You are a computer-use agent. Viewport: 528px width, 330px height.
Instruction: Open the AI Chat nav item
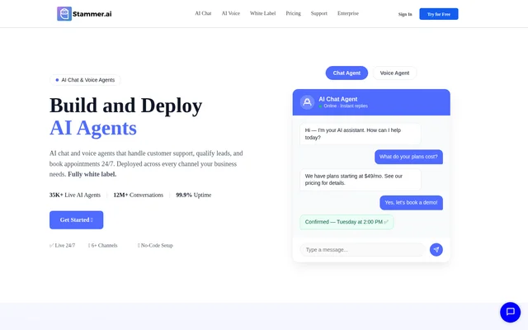(x=203, y=13)
